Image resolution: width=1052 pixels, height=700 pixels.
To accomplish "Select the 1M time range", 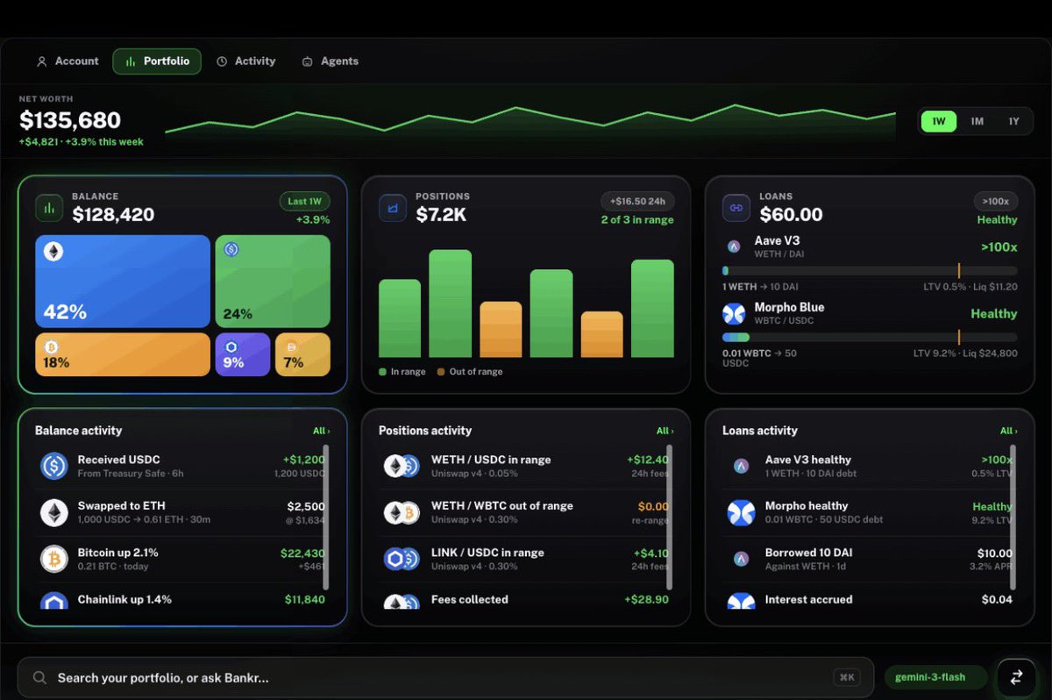I will tap(977, 121).
